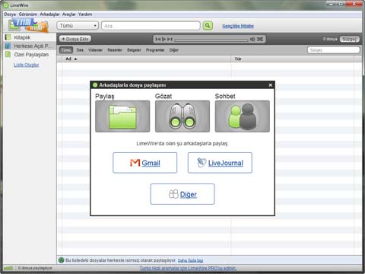Click the Kitaplık library icon in the sidebar
365x274 pixels.
click(x=8, y=37)
